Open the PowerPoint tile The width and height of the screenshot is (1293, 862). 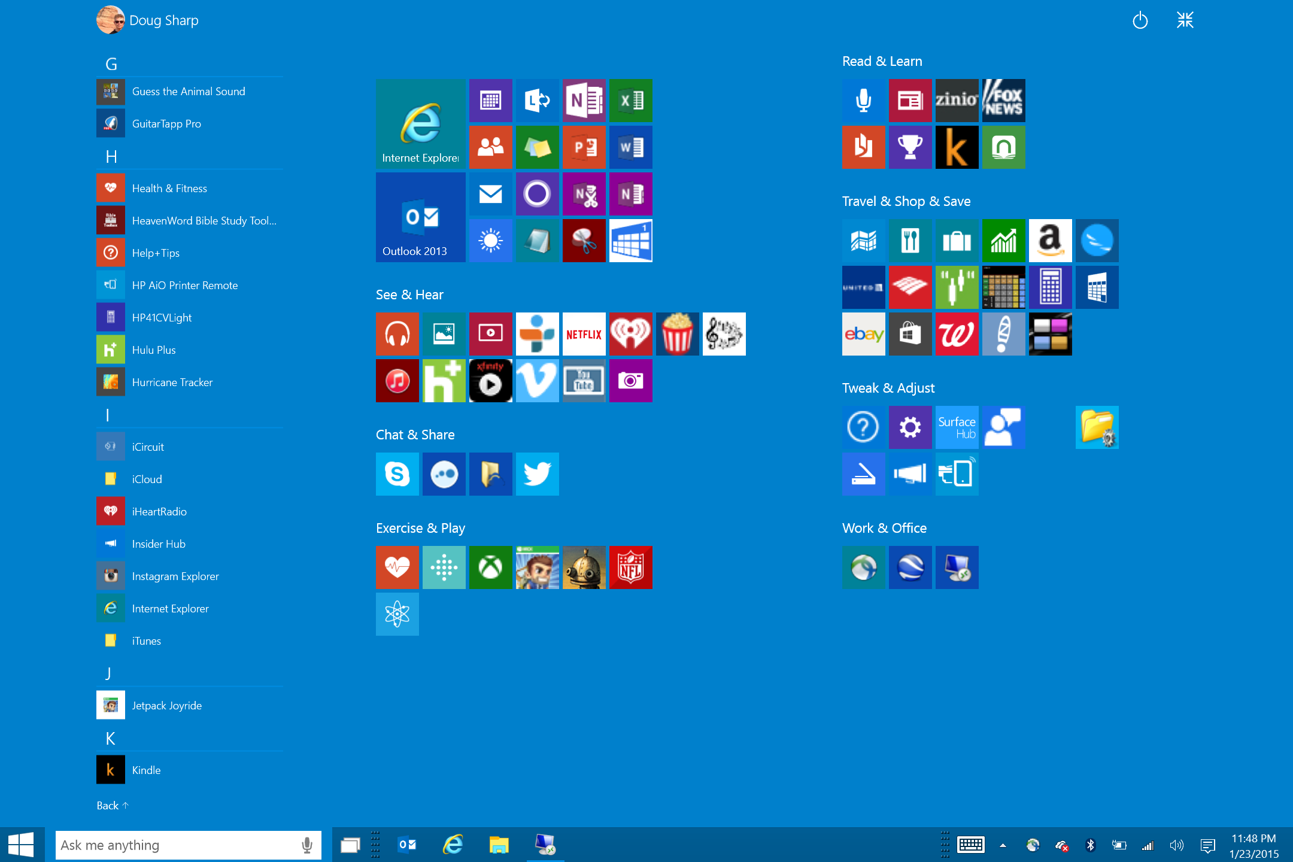[x=584, y=147]
